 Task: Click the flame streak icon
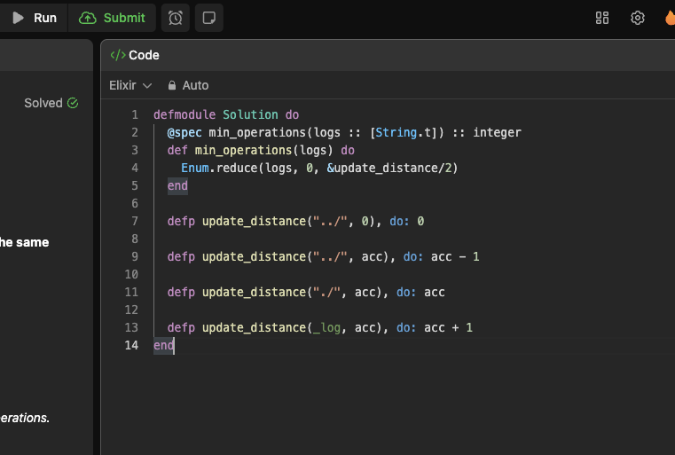670,18
